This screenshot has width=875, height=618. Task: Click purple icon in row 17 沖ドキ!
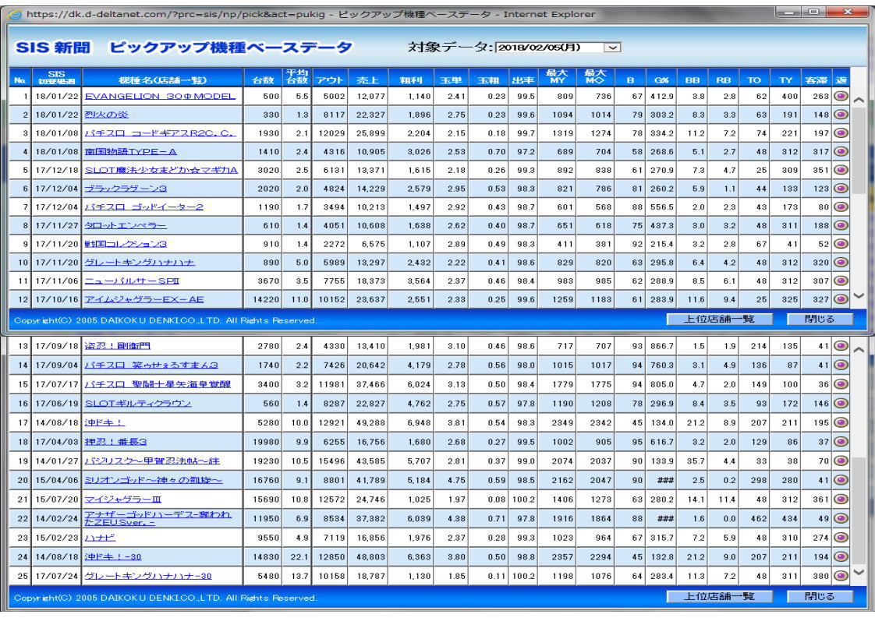841,422
